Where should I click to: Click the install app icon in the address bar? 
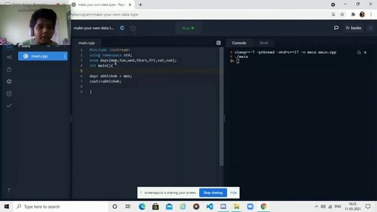pyautogui.click(x=333, y=14)
